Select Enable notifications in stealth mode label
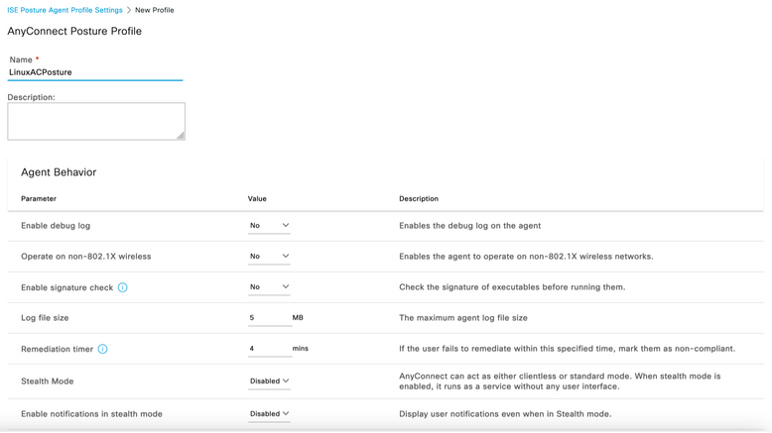772x433 pixels. (x=91, y=414)
